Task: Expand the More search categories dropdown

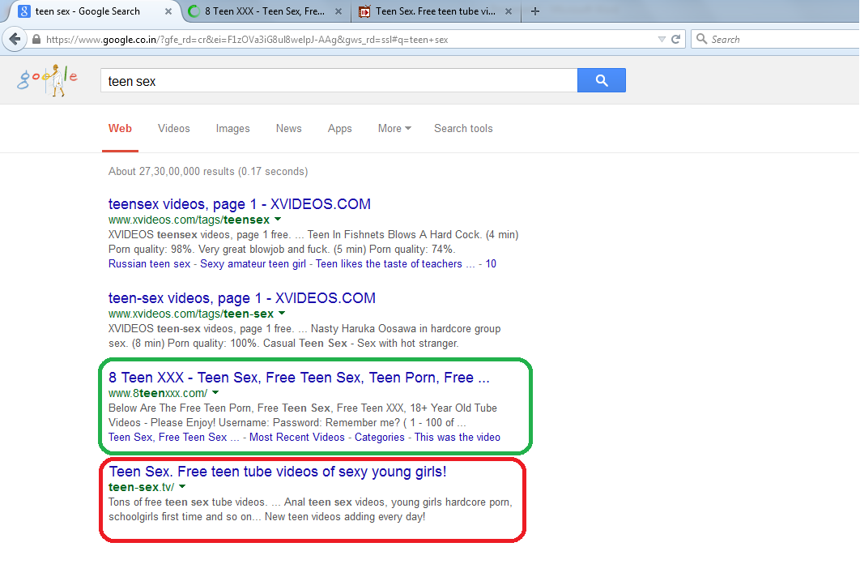Action: (x=394, y=128)
